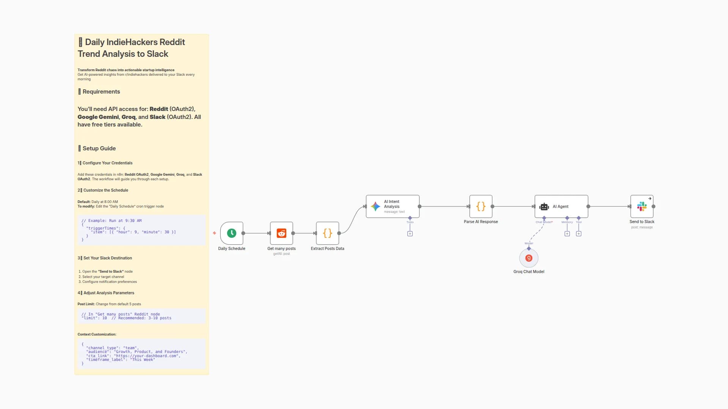Click the lightning bolt beside Daily Schedule input
Image resolution: width=728 pixels, height=409 pixels.
click(215, 233)
